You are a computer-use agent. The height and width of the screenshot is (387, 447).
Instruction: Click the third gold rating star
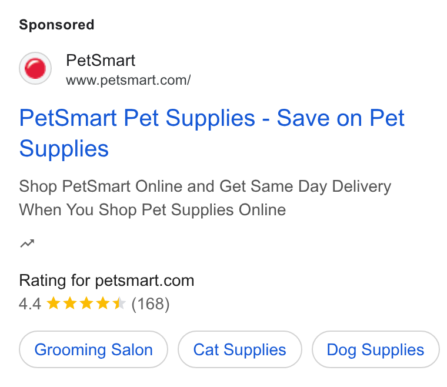click(86, 303)
